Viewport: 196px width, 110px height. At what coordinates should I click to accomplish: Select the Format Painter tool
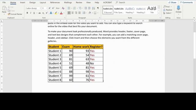coord(15,14)
